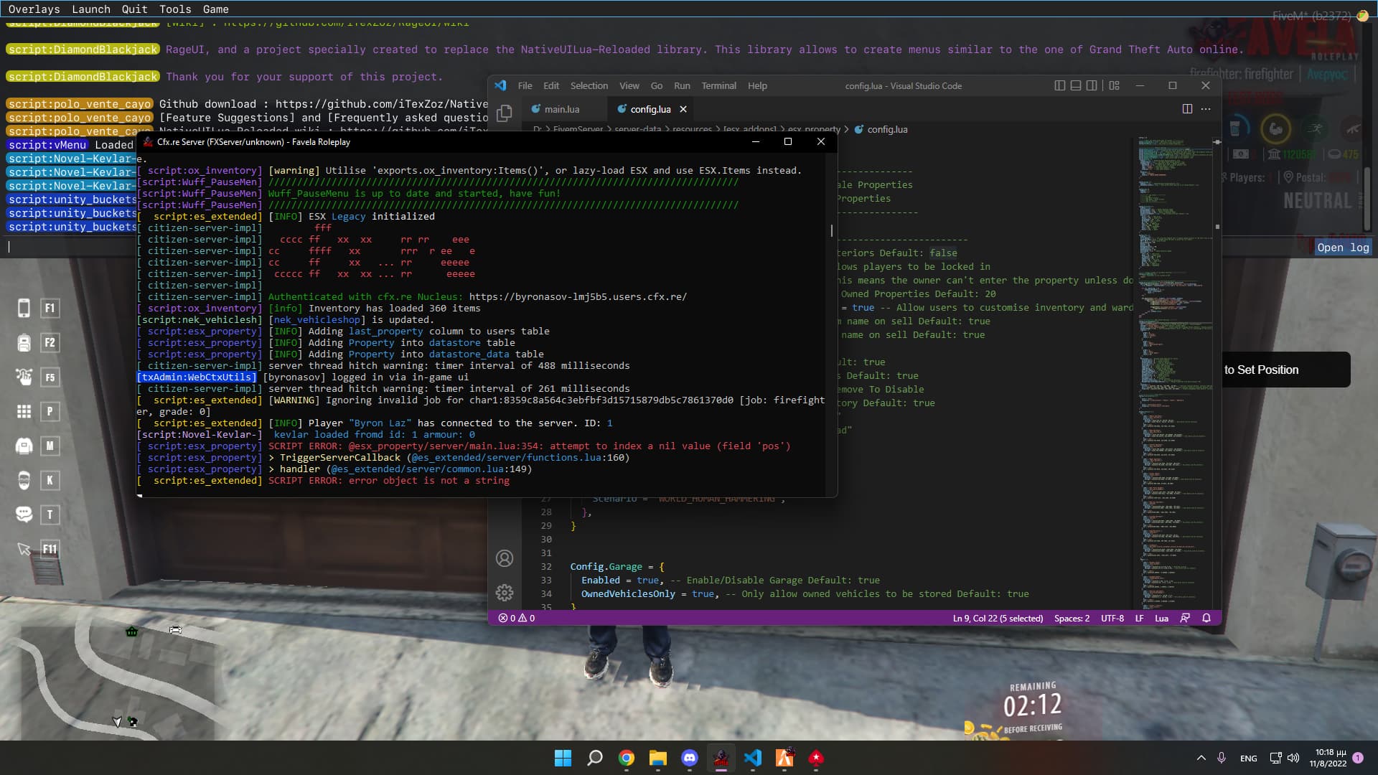This screenshot has height=775, width=1378.
Task: Open the Run menu in VS Code
Action: coord(682,85)
